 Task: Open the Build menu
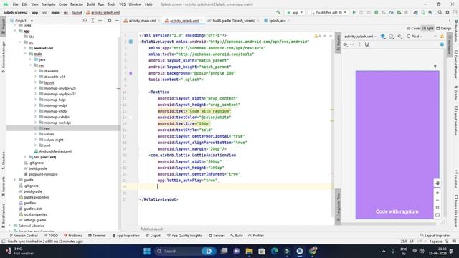coord(90,4)
